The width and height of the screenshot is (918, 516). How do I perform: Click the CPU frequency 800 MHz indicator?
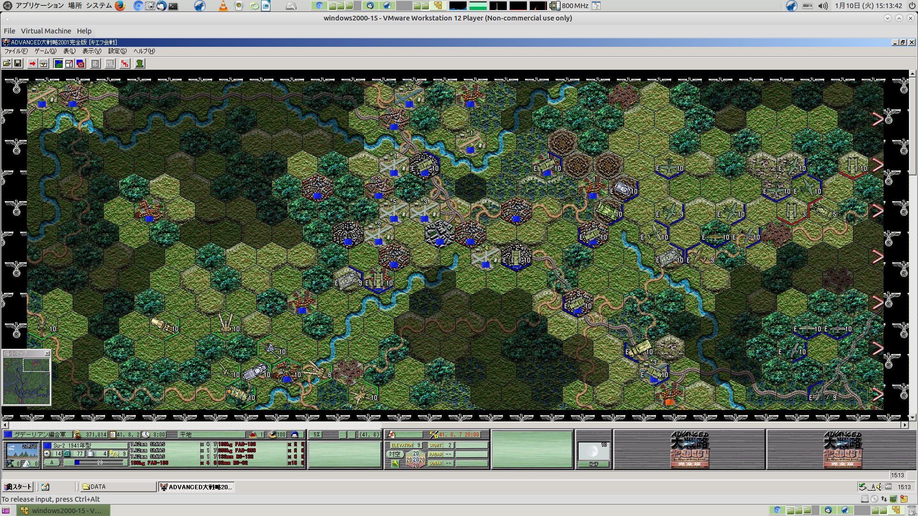click(570, 6)
